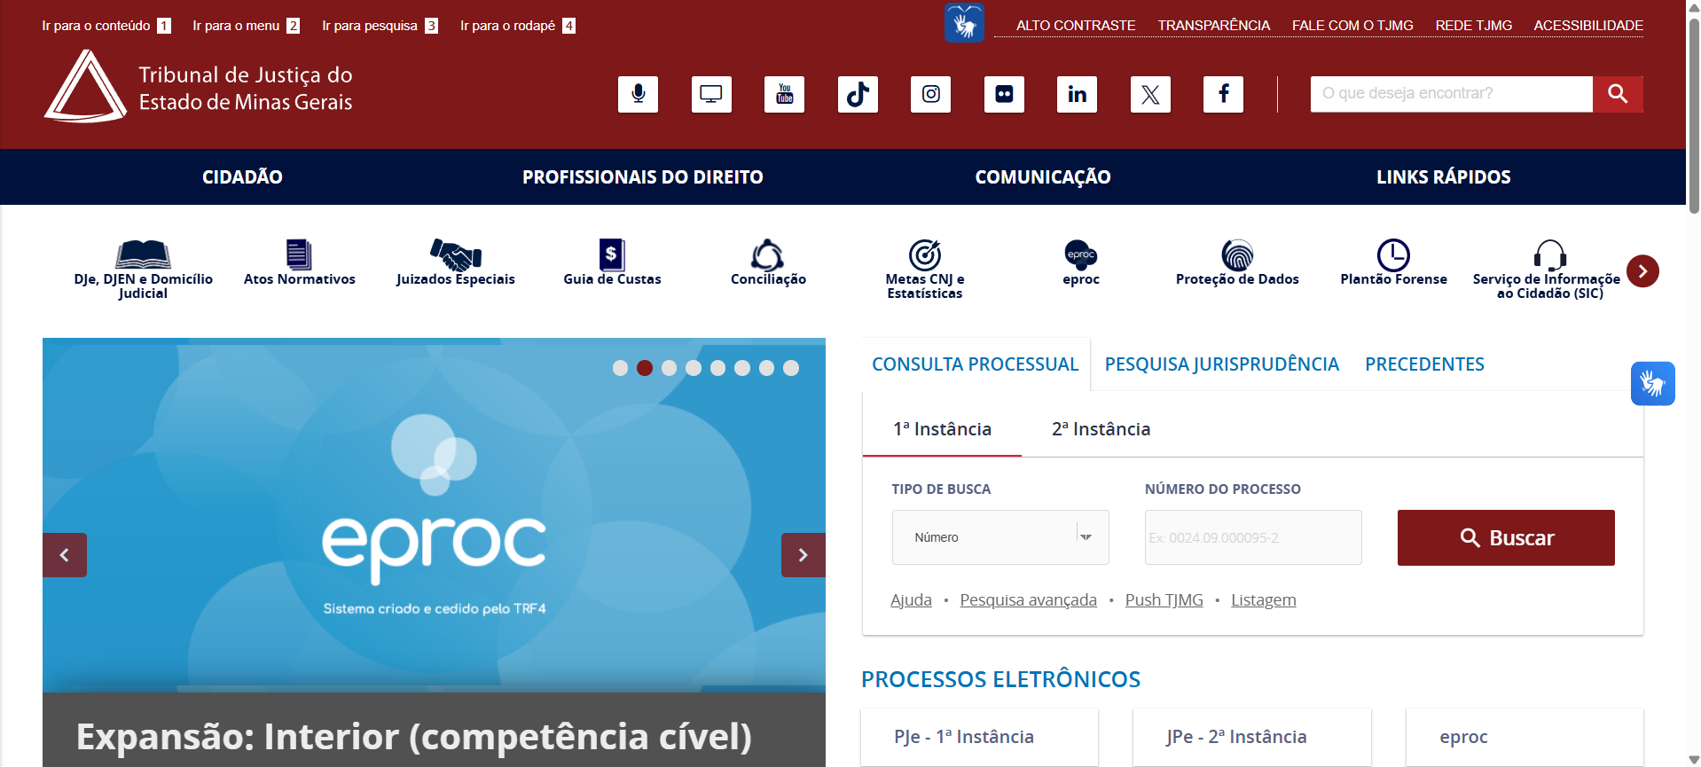Click the TikTok social media icon
The image size is (1701, 767).
click(858, 94)
